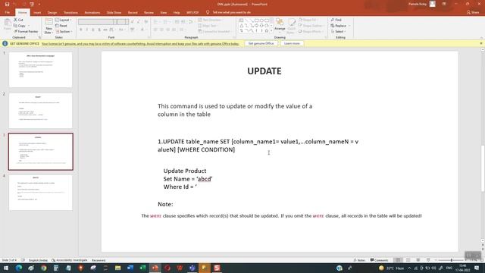
Task: Click the license warning message link
Action: pyautogui.click(x=140, y=44)
